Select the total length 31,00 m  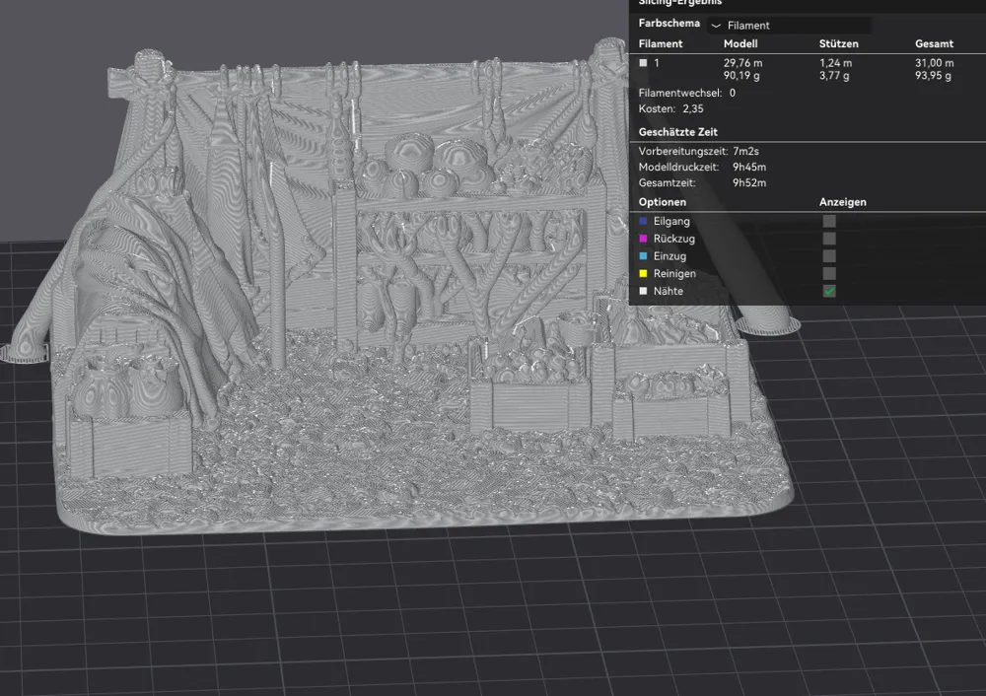click(x=934, y=63)
